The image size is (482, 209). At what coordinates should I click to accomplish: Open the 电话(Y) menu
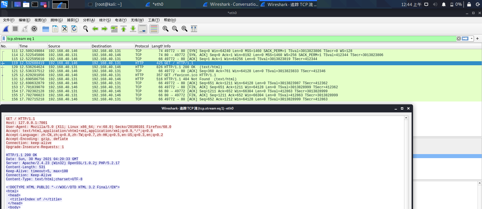(x=121, y=20)
